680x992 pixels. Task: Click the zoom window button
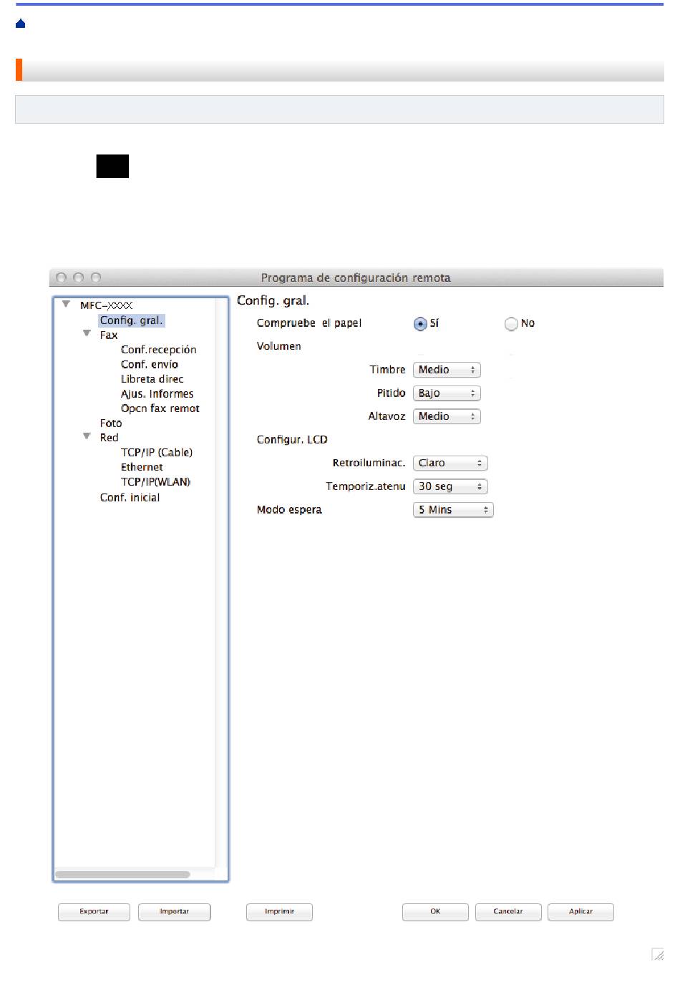click(96, 278)
